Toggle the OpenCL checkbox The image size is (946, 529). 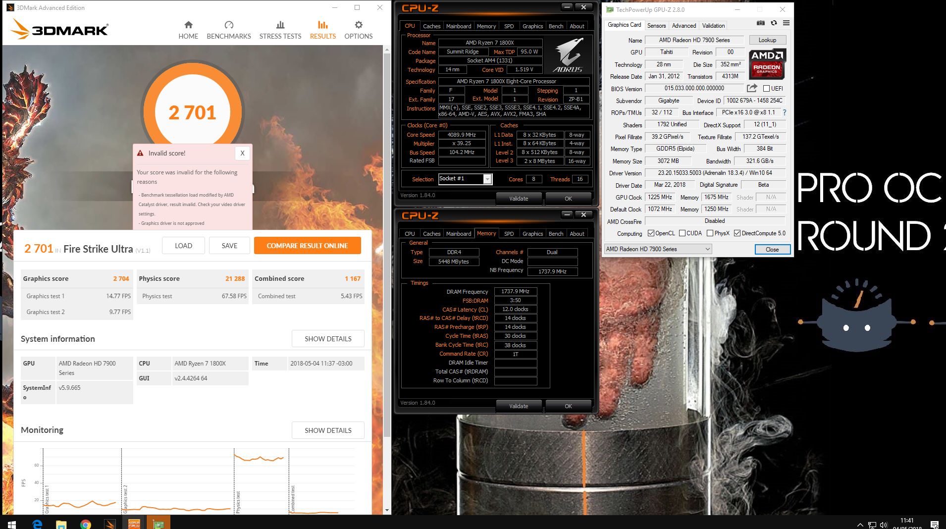coord(650,233)
